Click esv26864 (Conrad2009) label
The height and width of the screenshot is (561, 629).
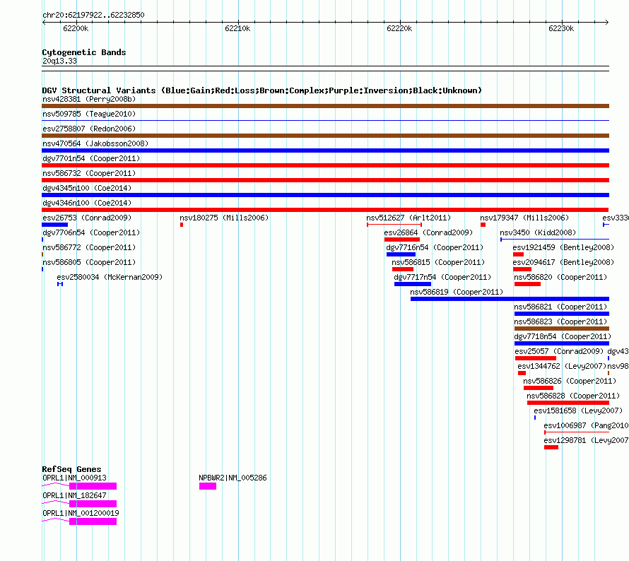[428, 232]
